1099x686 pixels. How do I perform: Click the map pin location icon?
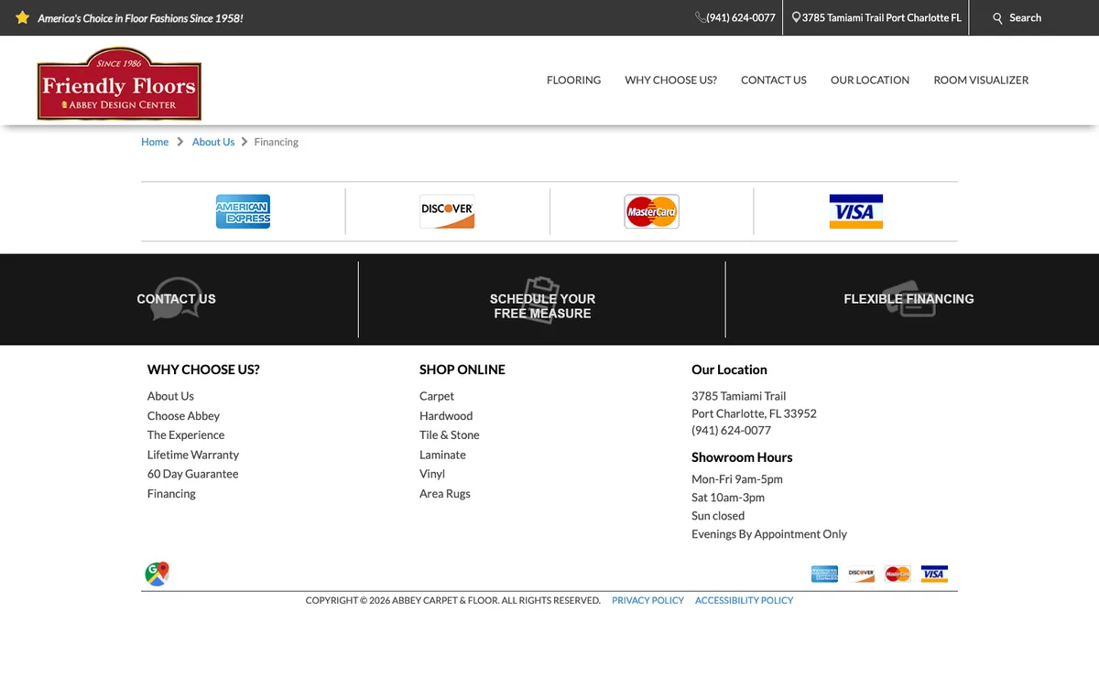(796, 17)
